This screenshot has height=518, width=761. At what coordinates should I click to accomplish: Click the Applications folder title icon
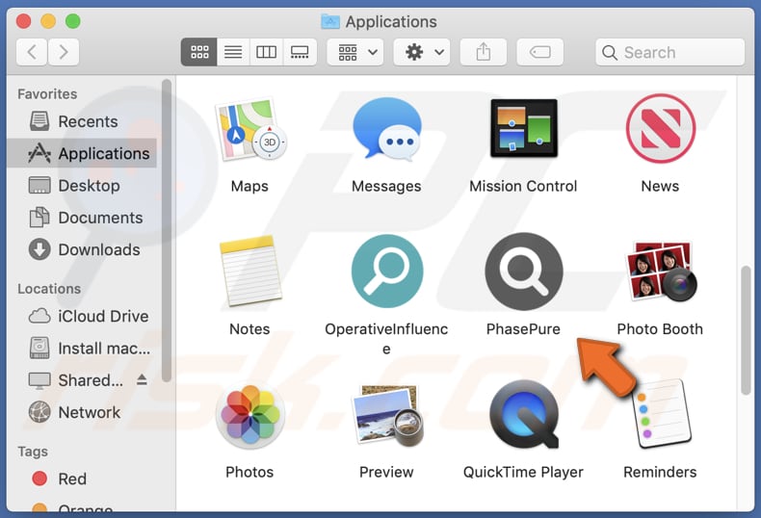[x=330, y=21]
